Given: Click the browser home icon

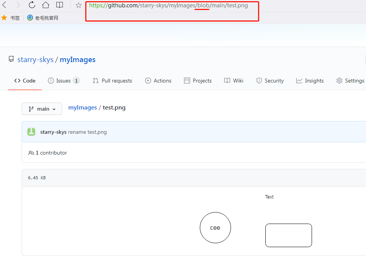Looking at the screenshot, I should tap(45, 5).
